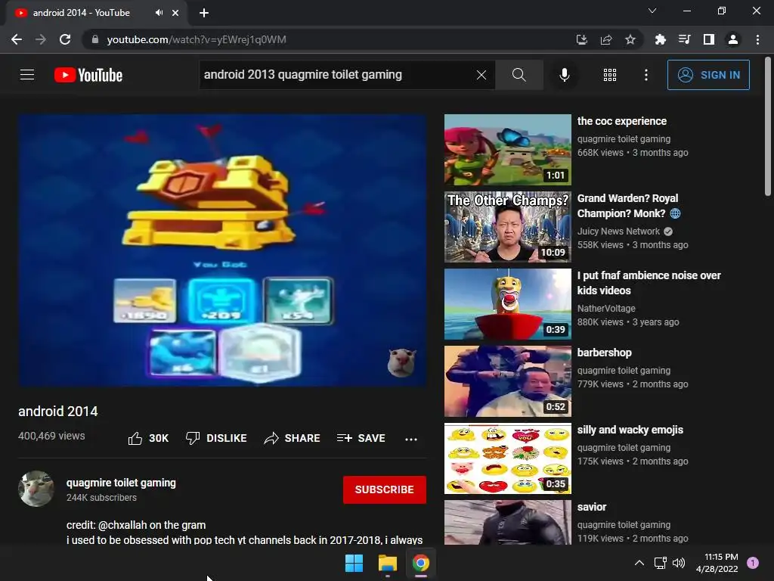The width and height of the screenshot is (774, 581).
Task: Open a new browser tab
Action: click(204, 13)
